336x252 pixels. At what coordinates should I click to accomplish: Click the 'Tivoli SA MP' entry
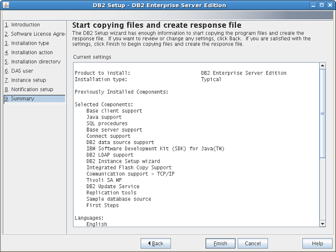pos(104,180)
